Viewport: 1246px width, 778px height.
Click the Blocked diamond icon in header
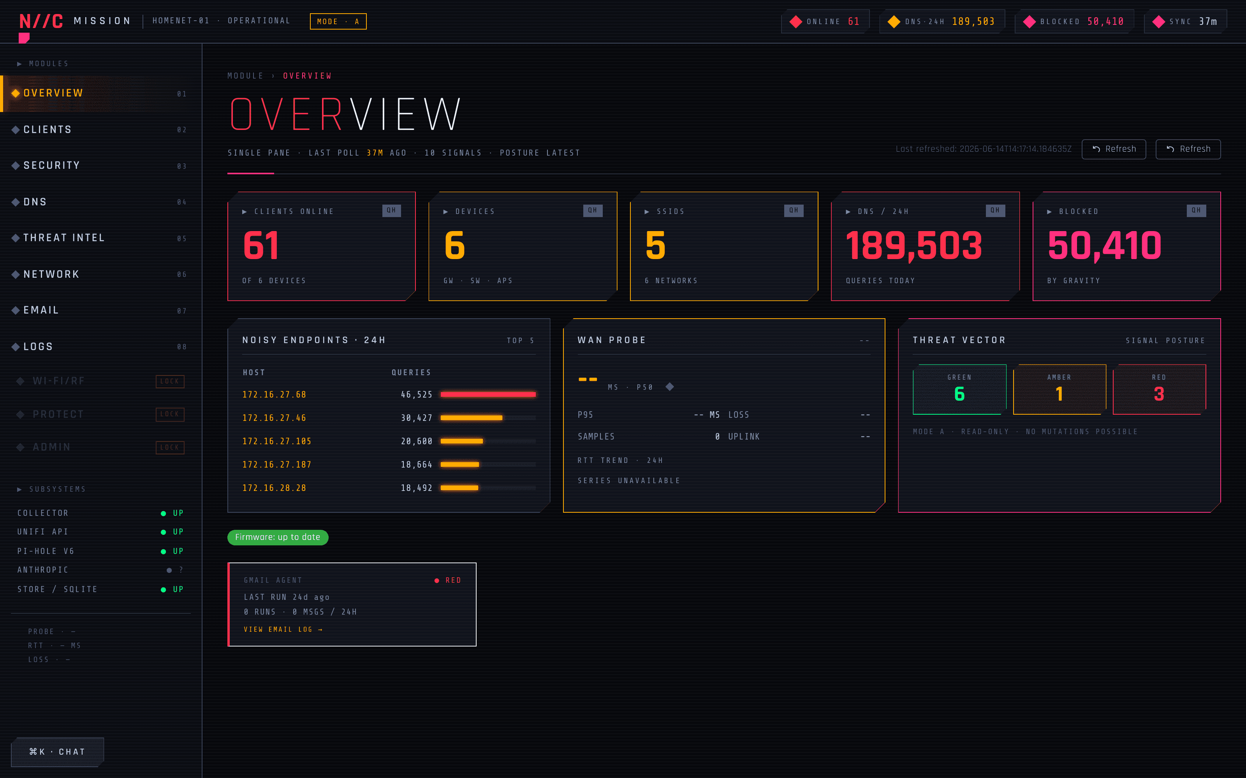(1029, 22)
